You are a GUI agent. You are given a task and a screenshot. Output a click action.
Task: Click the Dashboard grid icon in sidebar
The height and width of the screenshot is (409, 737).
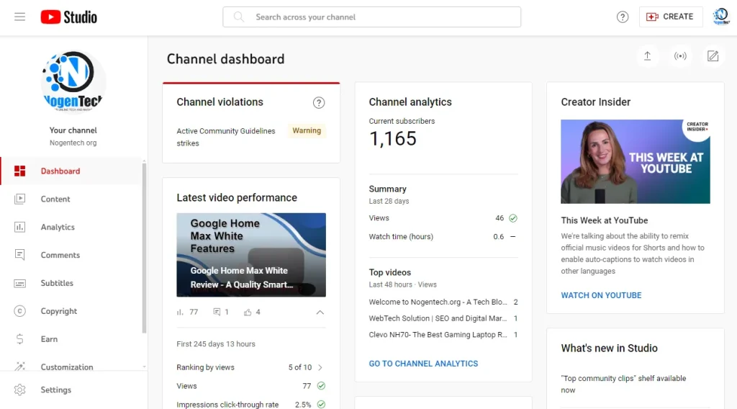[x=19, y=171]
